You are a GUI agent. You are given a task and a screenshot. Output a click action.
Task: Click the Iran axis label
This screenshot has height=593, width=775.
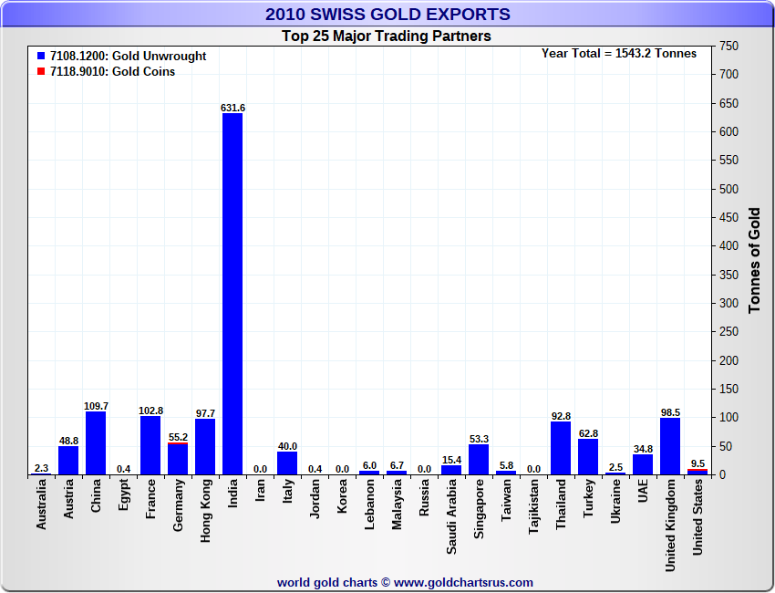[260, 491]
